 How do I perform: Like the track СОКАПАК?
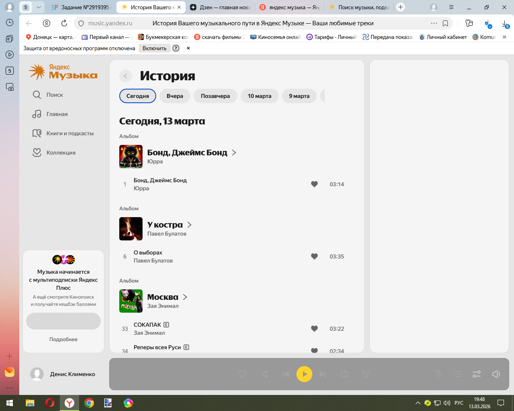click(314, 329)
